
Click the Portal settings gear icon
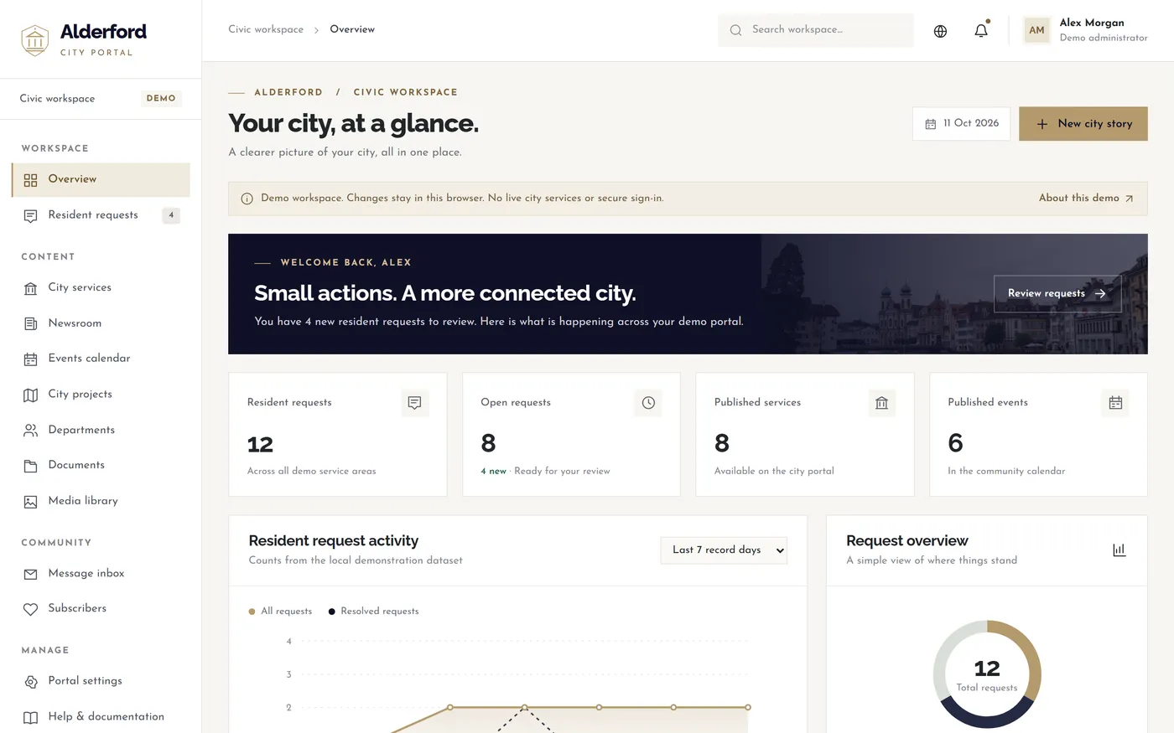31,682
